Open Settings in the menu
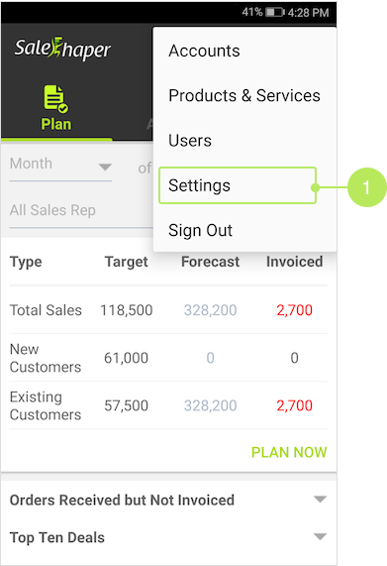This screenshot has width=387, height=566. [x=238, y=185]
